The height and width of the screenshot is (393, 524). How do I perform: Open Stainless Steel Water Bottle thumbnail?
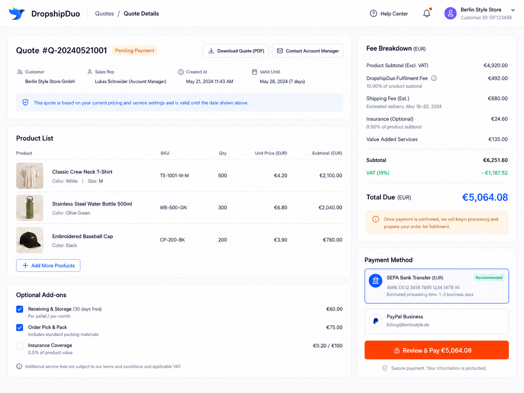pos(30,208)
